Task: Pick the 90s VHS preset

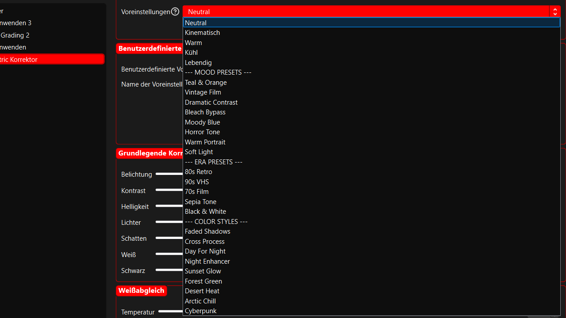Action: pyautogui.click(x=197, y=182)
